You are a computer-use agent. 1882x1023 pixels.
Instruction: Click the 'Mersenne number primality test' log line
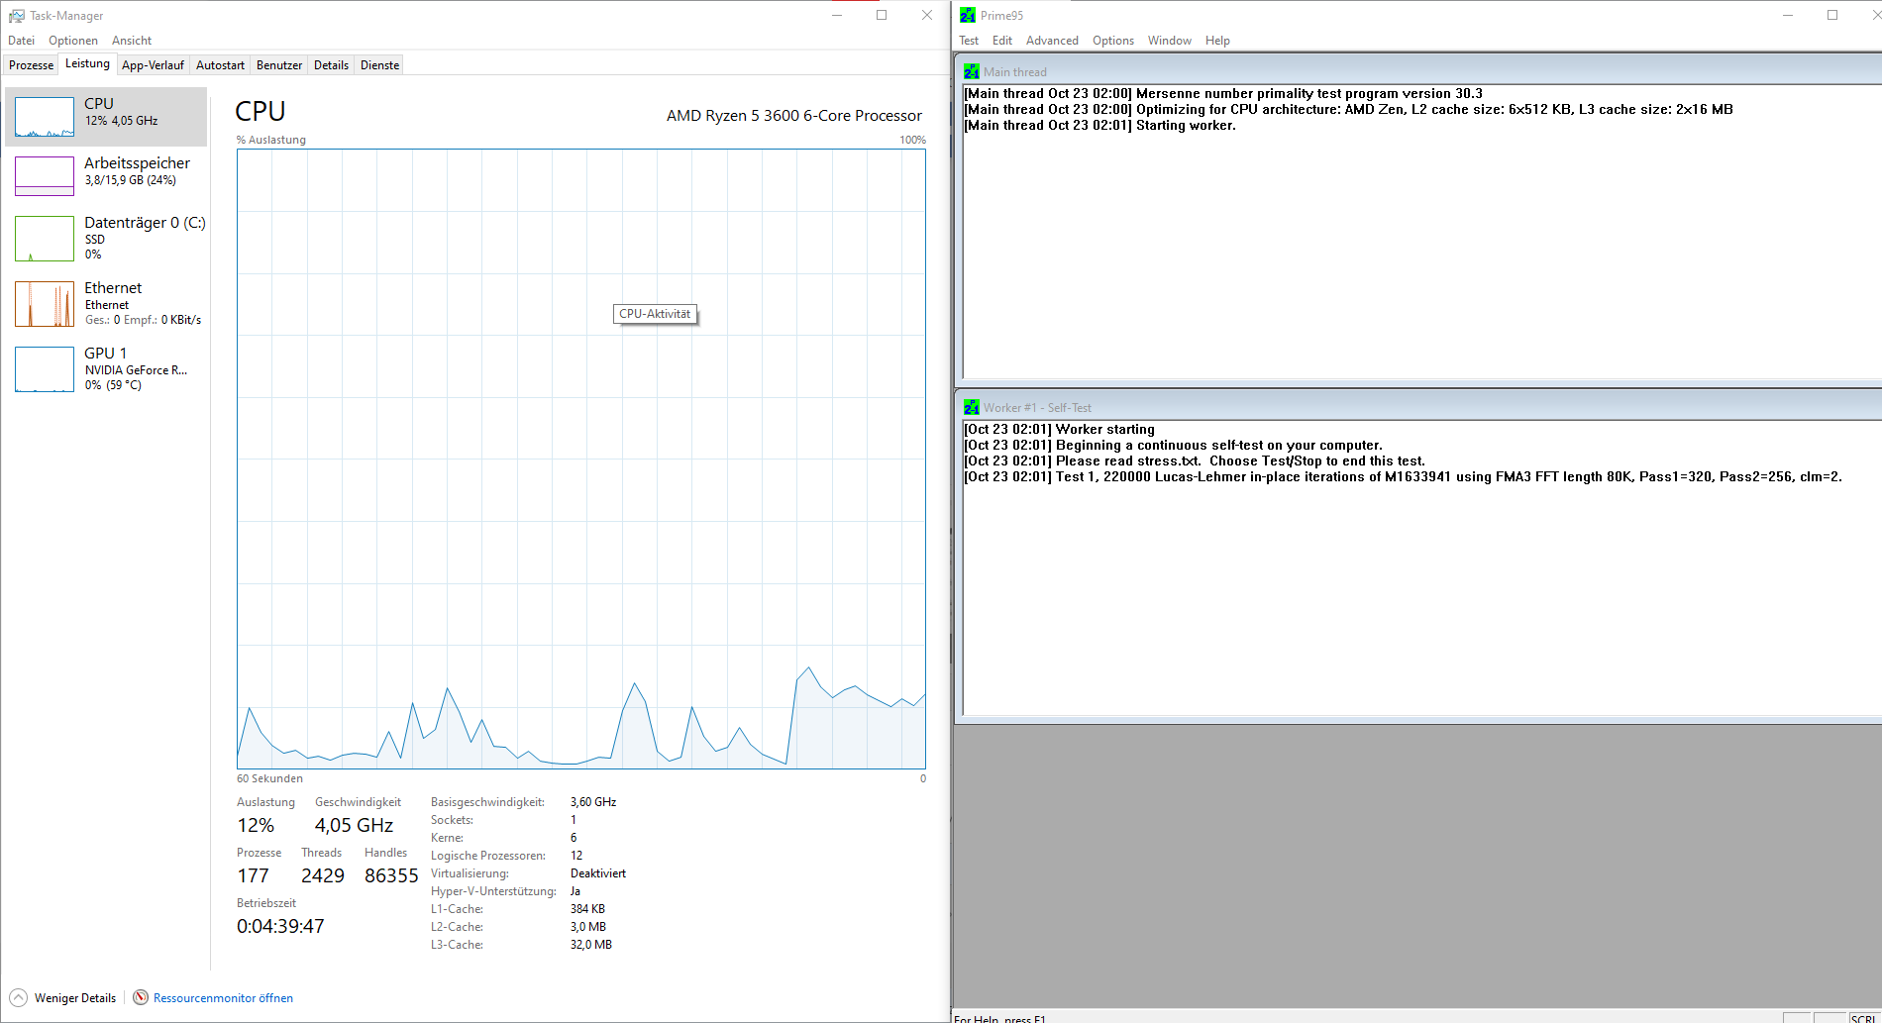tap(1224, 94)
